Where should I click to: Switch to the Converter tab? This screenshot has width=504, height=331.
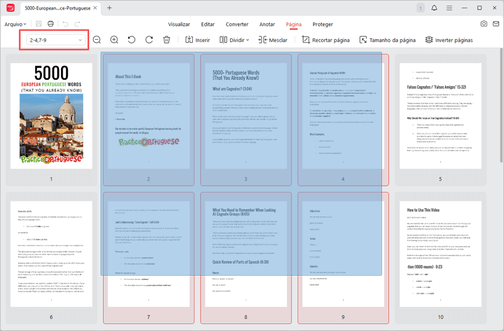237,24
